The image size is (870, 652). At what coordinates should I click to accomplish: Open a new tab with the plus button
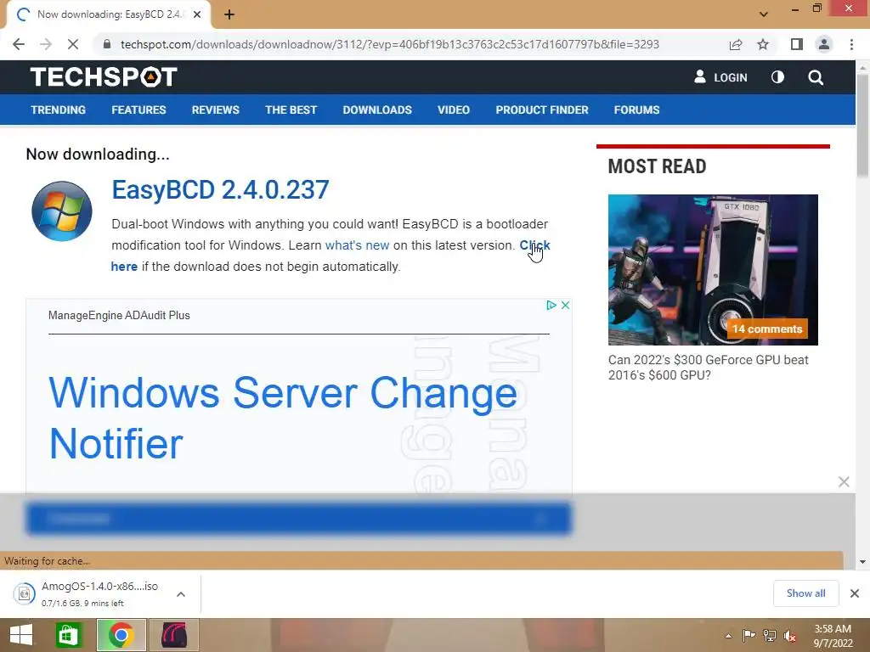[x=229, y=14]
